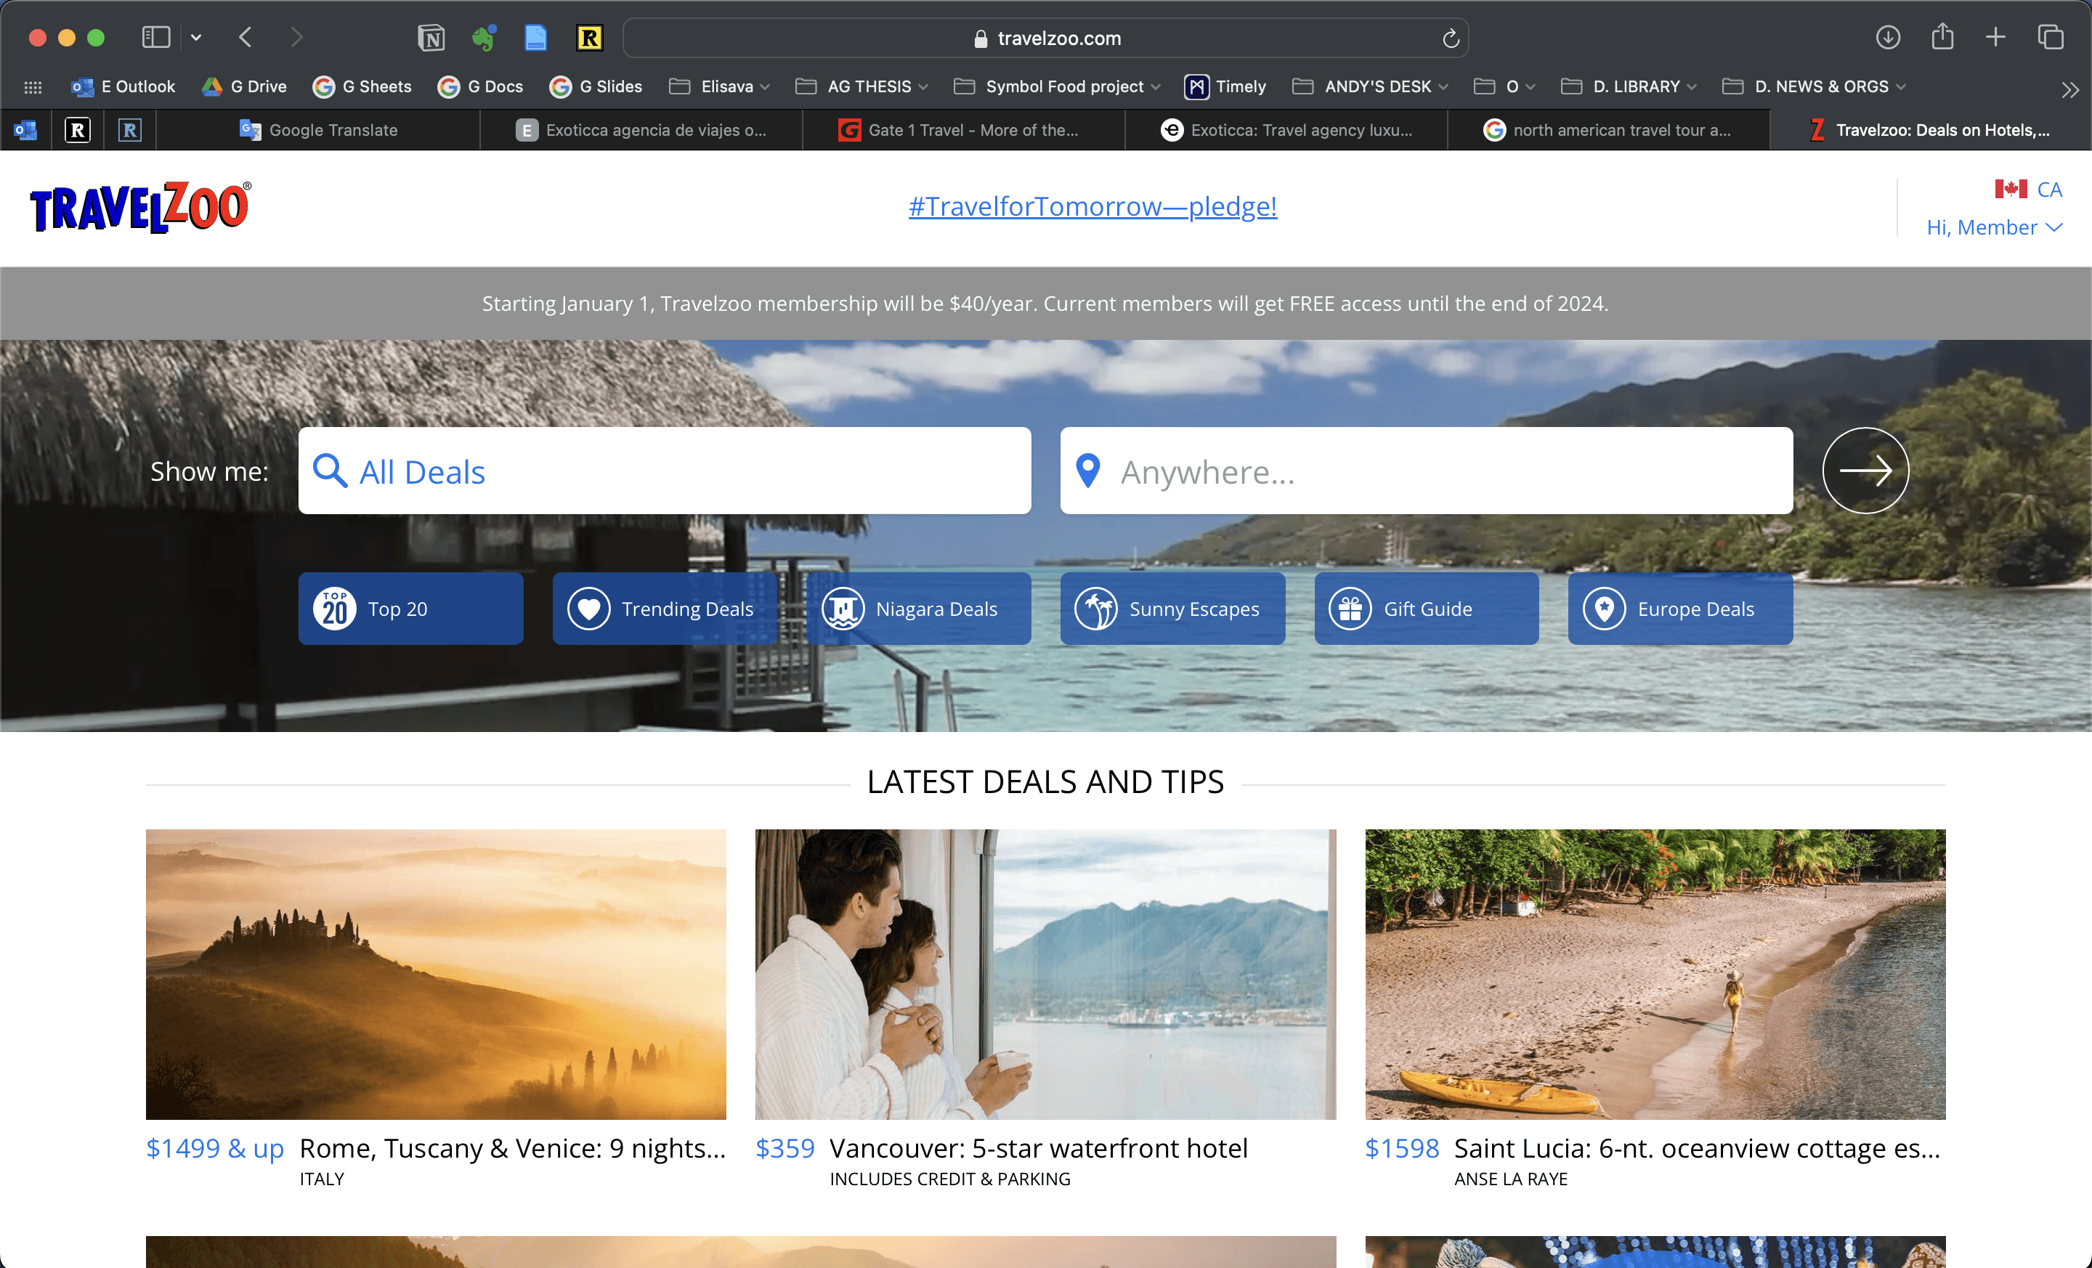Open the bookmarks apps grid icon
2092x1268 pixels.
click(33, 86)
